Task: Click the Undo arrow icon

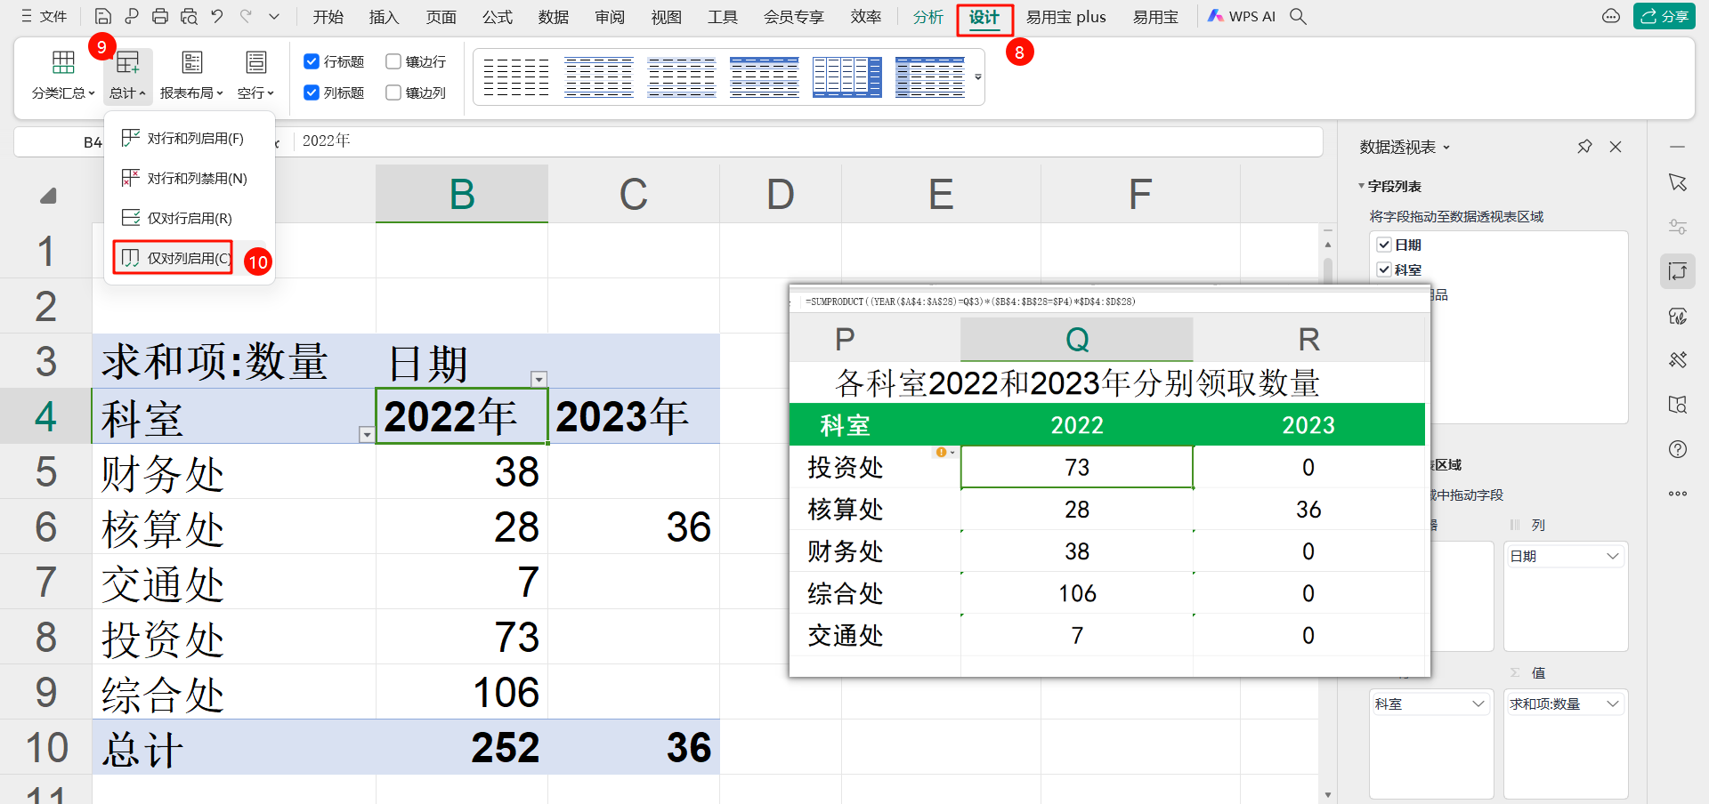Action: click(217, 17)
